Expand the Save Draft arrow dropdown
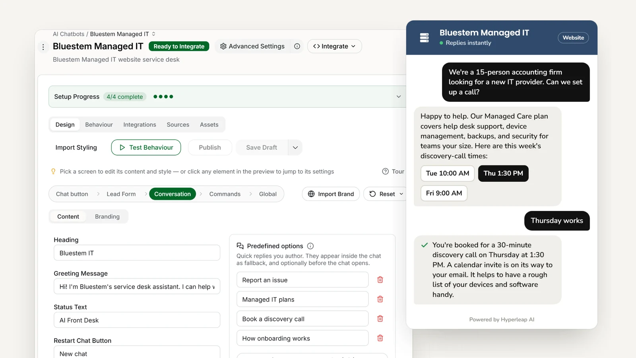Image resolution: width=636 pixels, height=358 pixels. click(295, 148)
